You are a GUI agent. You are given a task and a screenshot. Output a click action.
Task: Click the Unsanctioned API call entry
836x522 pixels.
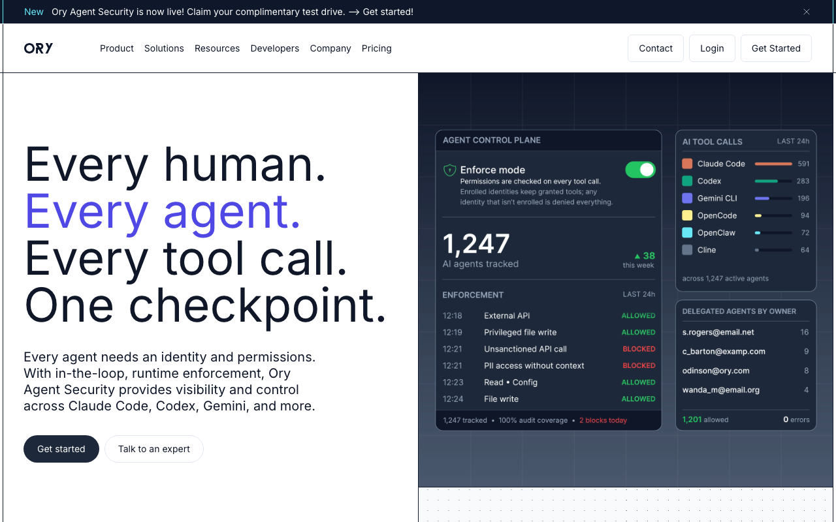pyautogui.click(x=549, y=349)
